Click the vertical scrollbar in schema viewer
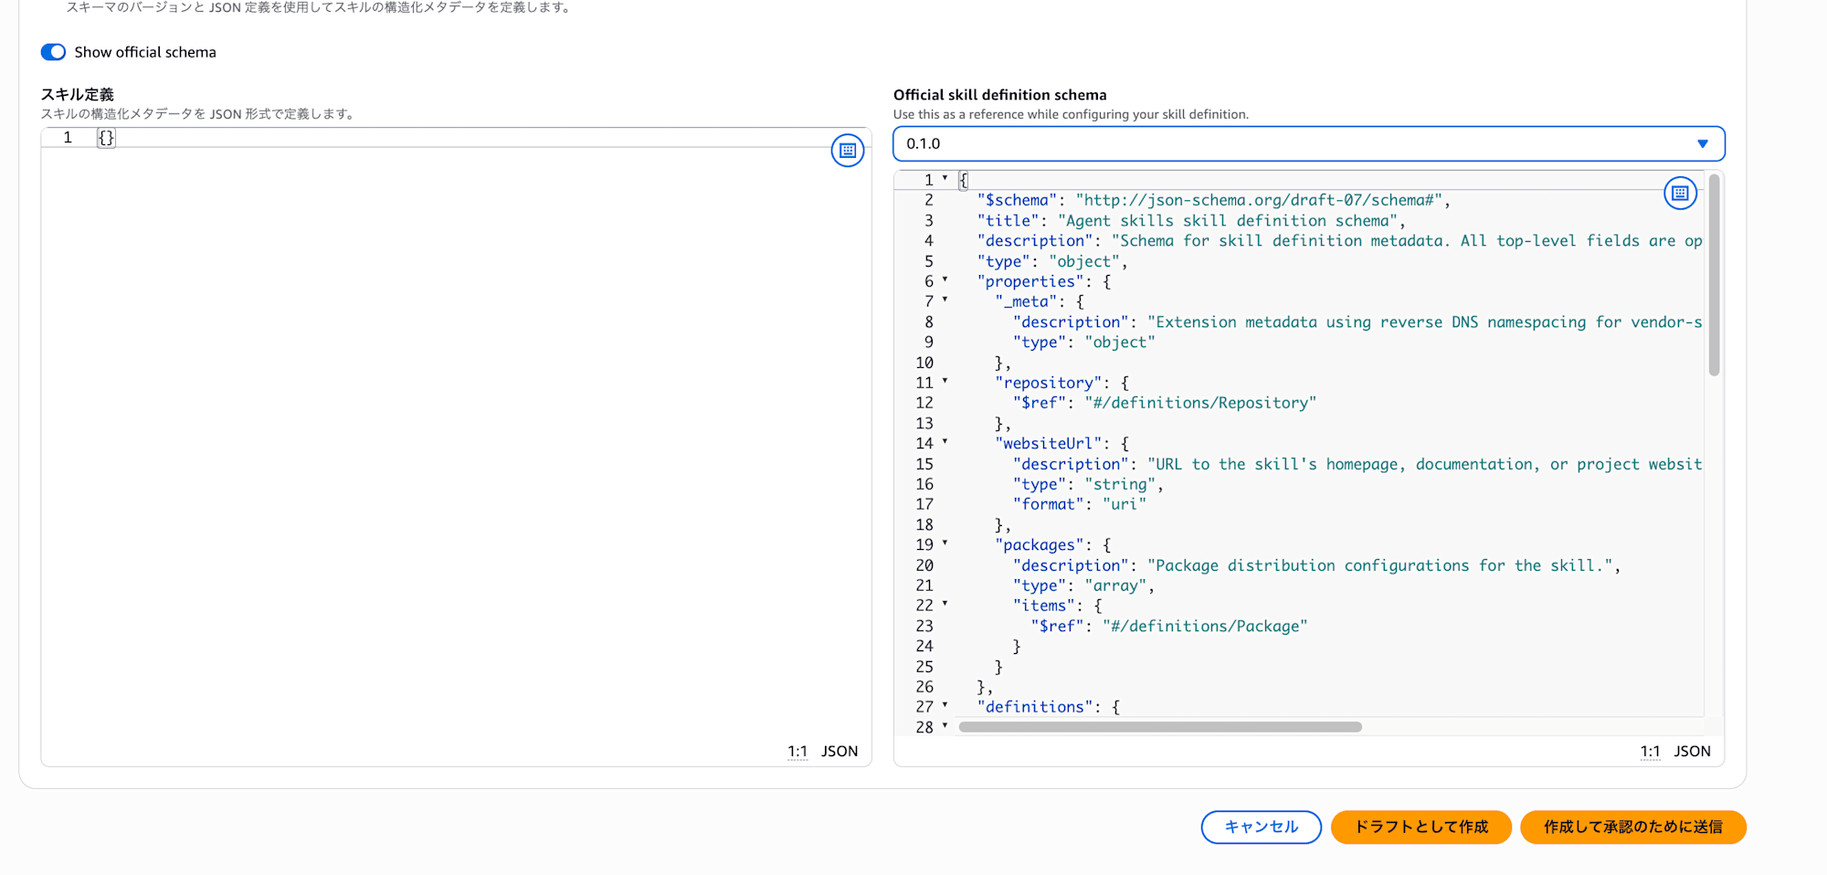The height and width of the screenshot is (875, 1827). pos(1714,274)
